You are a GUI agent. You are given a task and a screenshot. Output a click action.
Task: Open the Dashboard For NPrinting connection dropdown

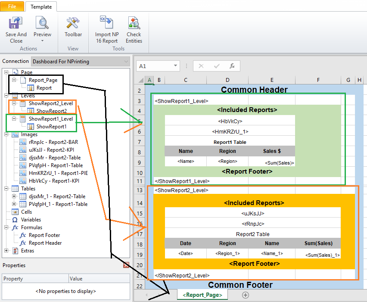(x=127, y=61)
